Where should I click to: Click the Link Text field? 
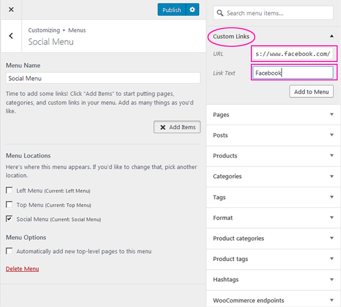[293, 73]
